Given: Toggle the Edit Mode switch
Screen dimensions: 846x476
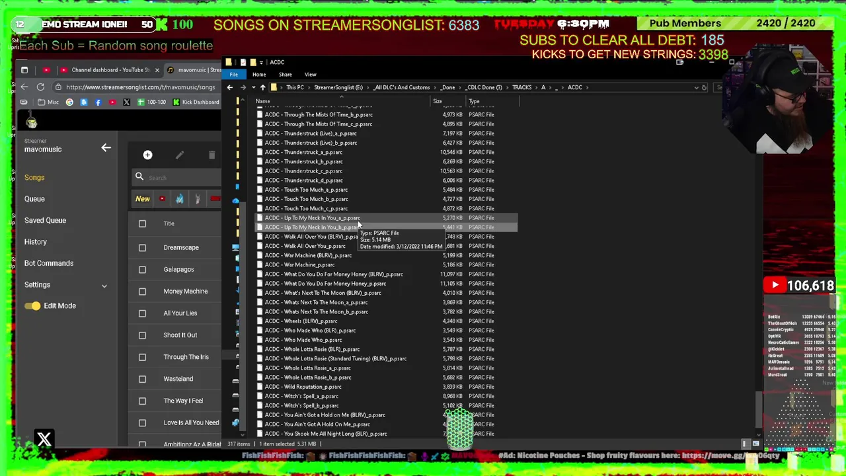Looking at the screenshot, I should click(x=32, y=305).
